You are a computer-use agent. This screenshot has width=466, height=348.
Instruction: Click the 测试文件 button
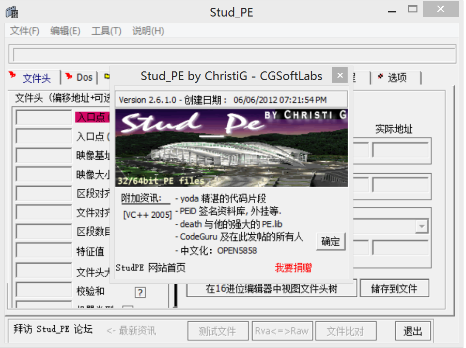point(218,331)
